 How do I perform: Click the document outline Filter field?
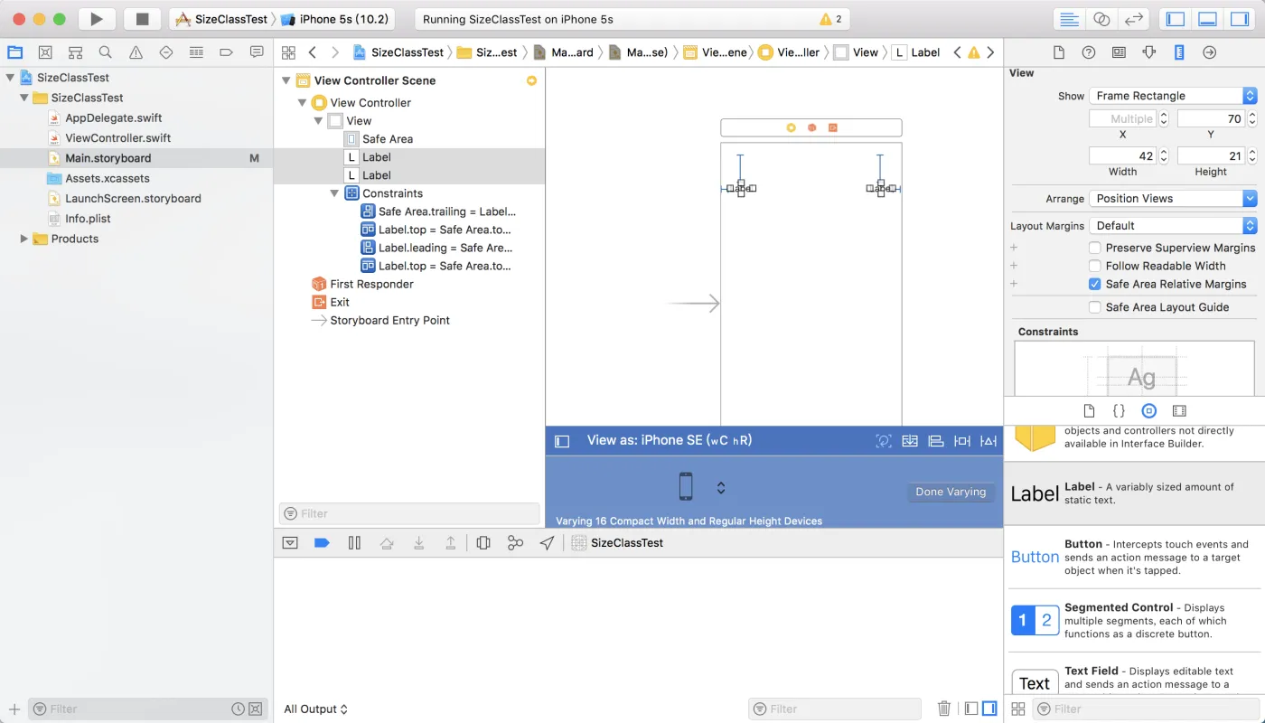click(409, 513)
